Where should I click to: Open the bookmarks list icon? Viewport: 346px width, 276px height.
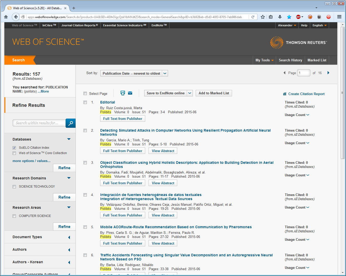(x=271, y=17)
